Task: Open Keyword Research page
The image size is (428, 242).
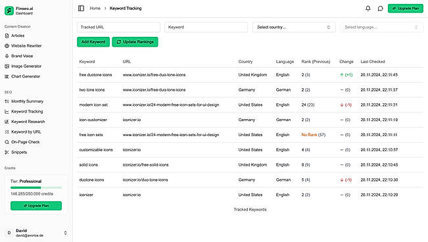Action: point(28,122)
